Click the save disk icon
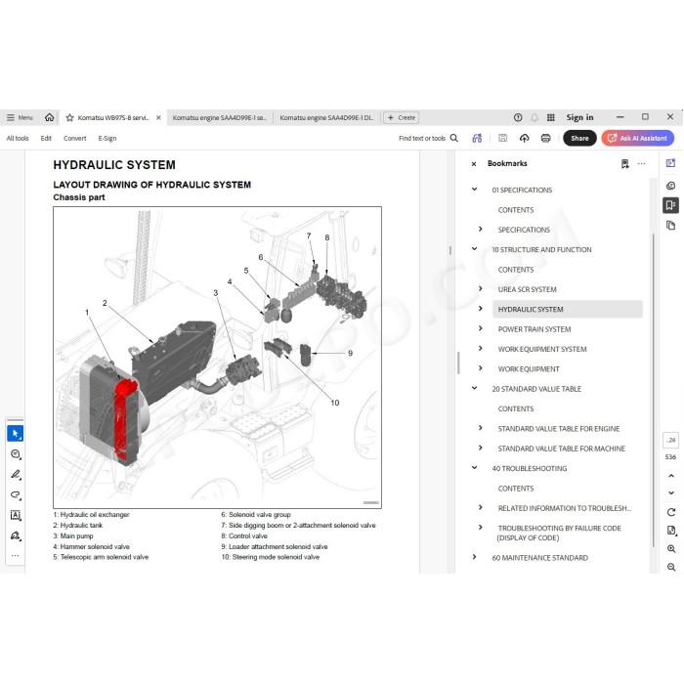684x684 pixels. 502,138
